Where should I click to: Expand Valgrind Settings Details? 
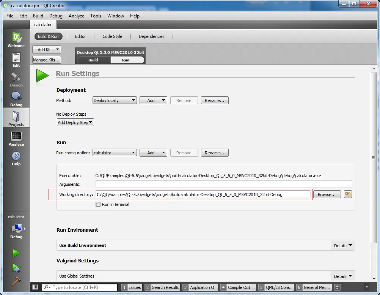(343, 276)
